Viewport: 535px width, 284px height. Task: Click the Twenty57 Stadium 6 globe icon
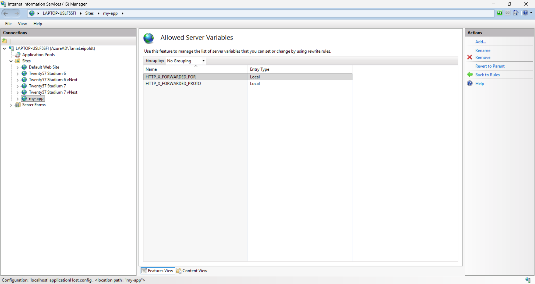pyautogui.click(x=24, y=74)
